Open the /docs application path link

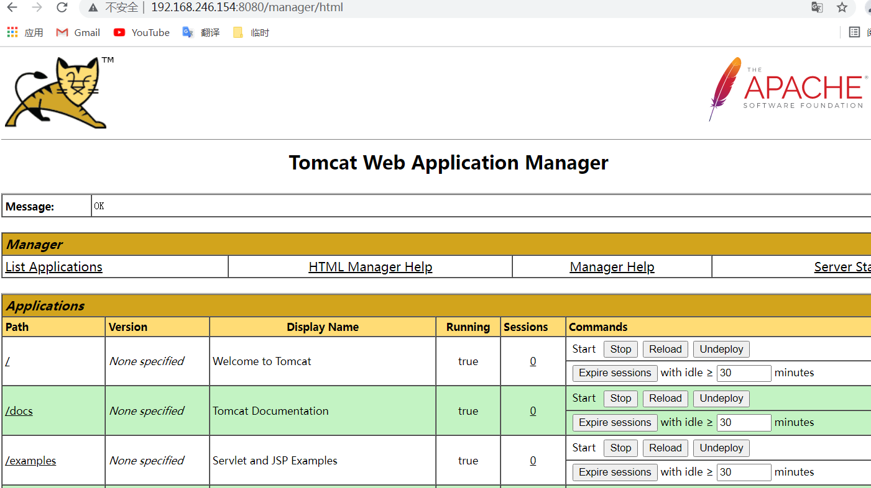pos(19,411)
